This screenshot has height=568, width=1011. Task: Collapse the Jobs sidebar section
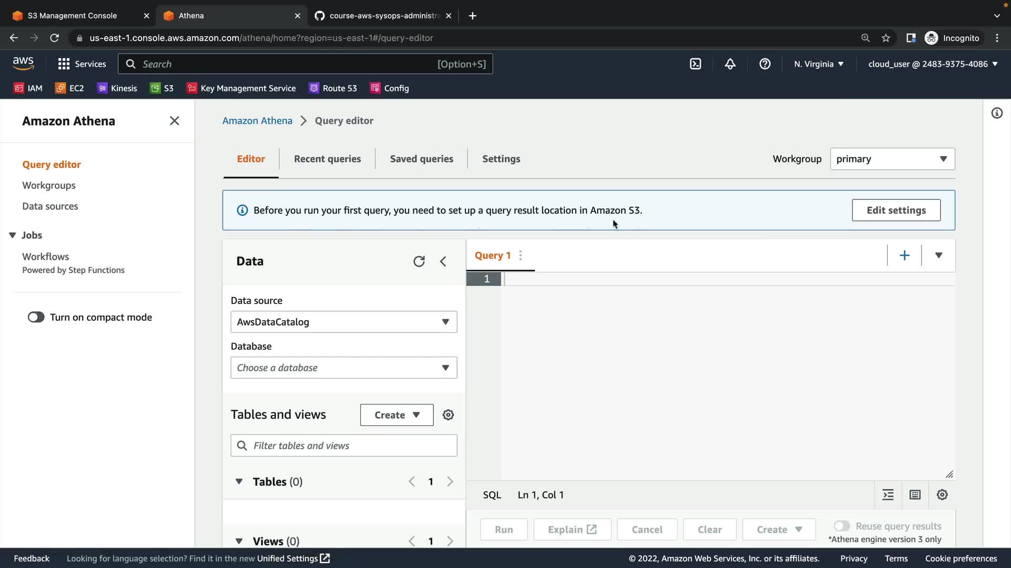13,235
